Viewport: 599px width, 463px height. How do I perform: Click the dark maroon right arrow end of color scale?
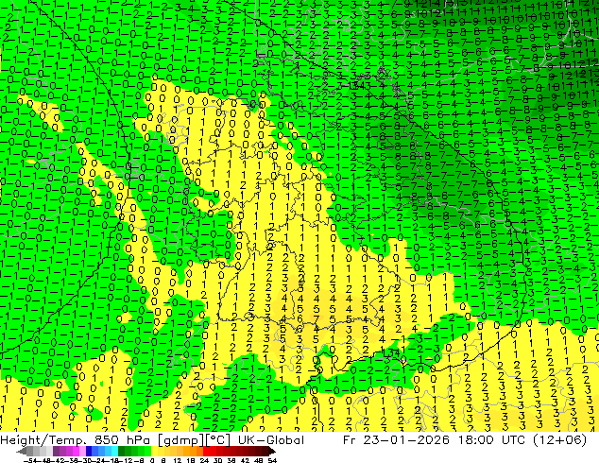[272, 451]
